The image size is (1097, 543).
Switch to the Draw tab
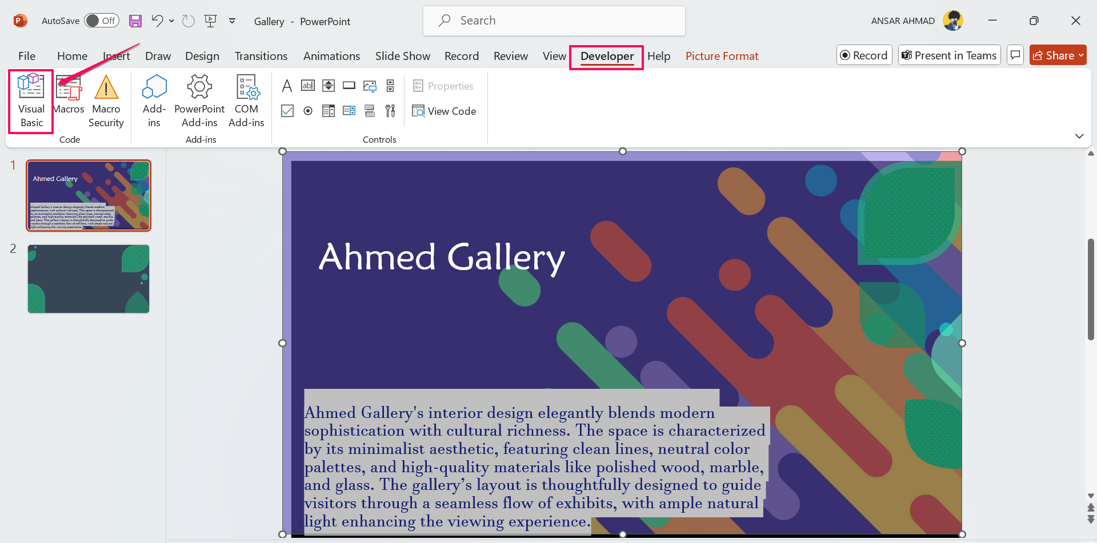point(158,56)
